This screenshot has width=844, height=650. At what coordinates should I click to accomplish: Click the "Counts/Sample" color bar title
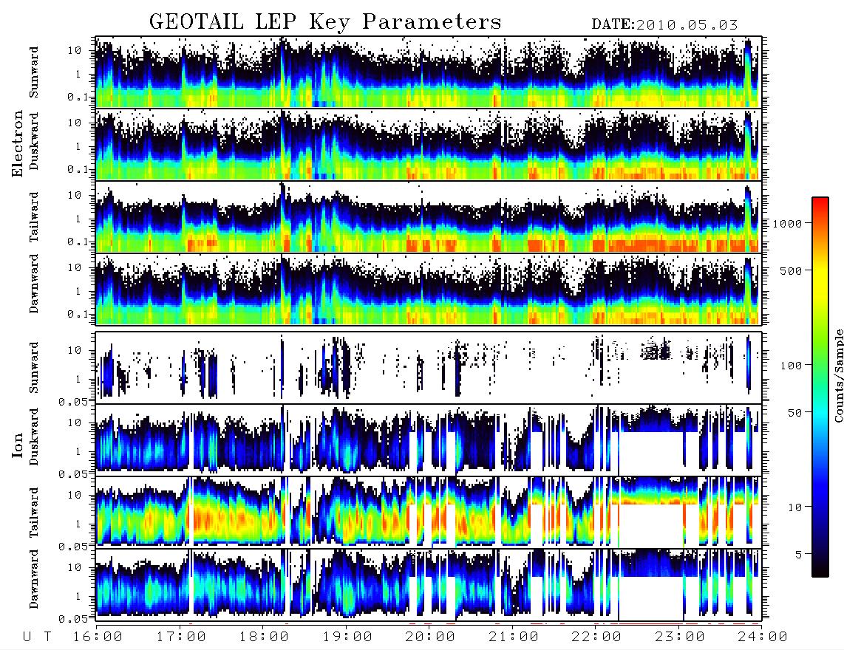[x=838, y=375]
